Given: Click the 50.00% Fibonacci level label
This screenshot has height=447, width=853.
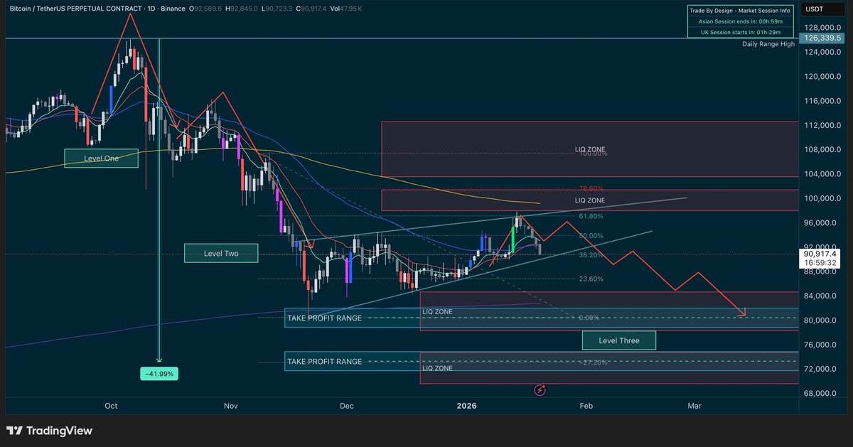Looking at the screenshot, I should click(x=591, y=235).
